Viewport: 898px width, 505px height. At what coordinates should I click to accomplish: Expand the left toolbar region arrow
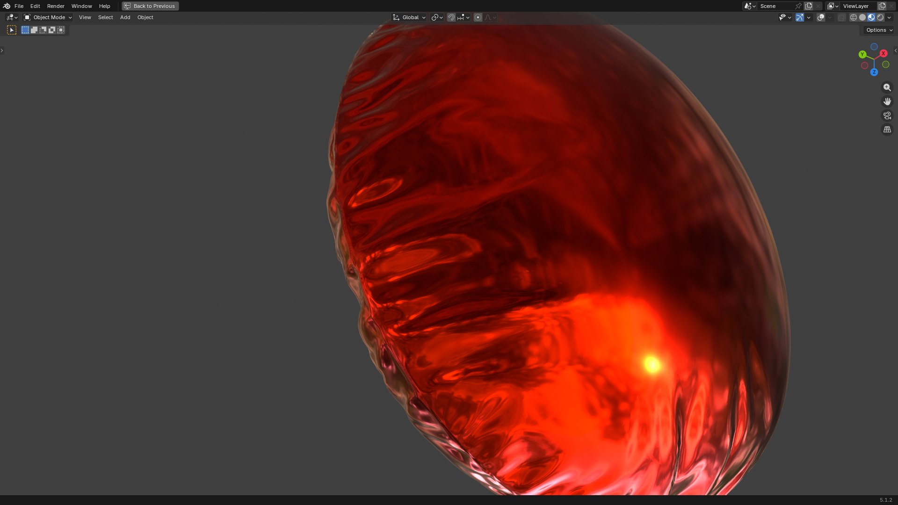2,50
